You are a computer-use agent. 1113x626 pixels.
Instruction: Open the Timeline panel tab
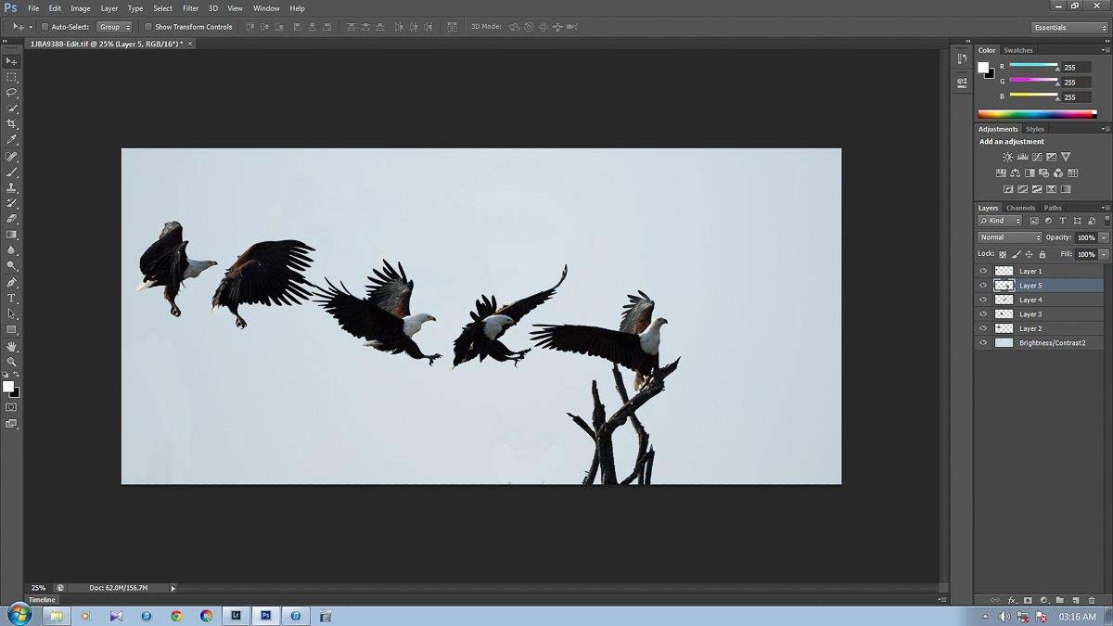(42, 600)
